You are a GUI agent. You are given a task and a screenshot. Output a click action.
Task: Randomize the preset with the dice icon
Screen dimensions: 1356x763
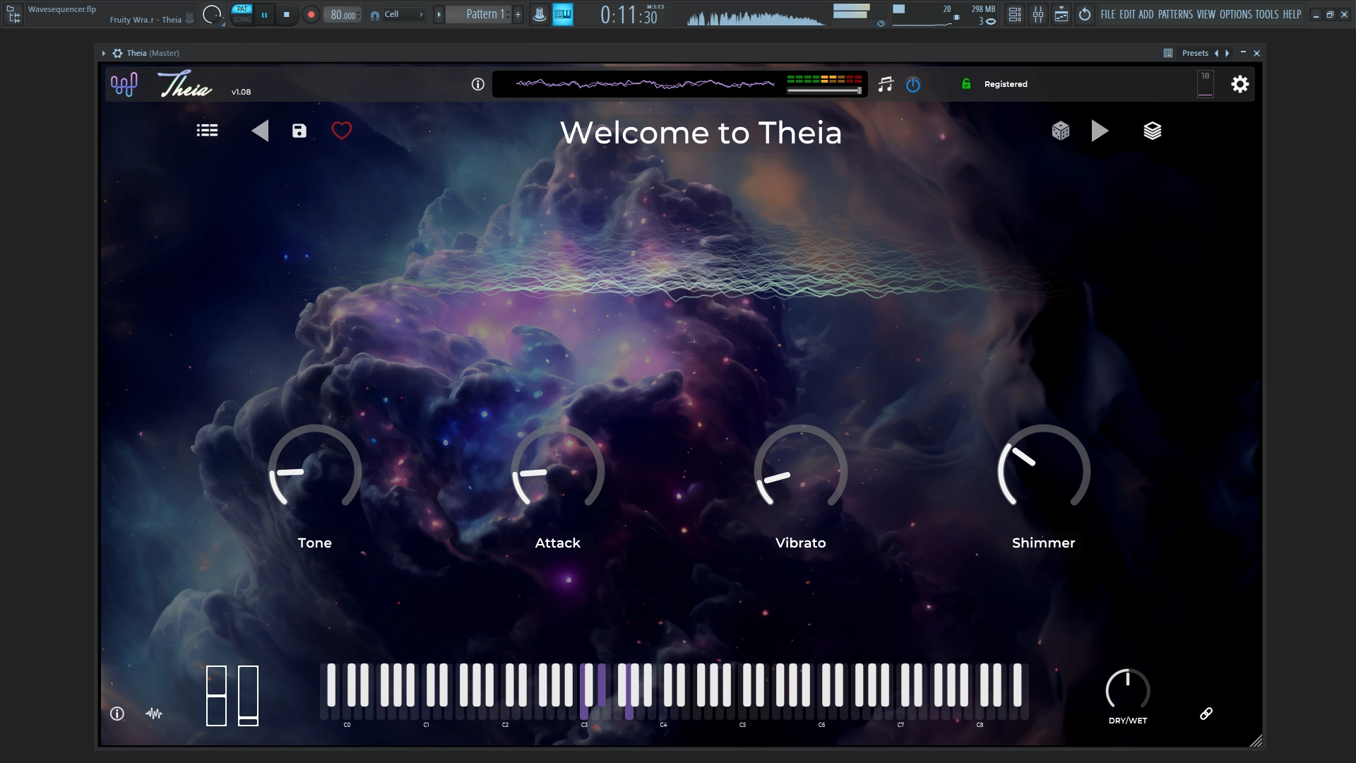click(x=1061, y=131)
